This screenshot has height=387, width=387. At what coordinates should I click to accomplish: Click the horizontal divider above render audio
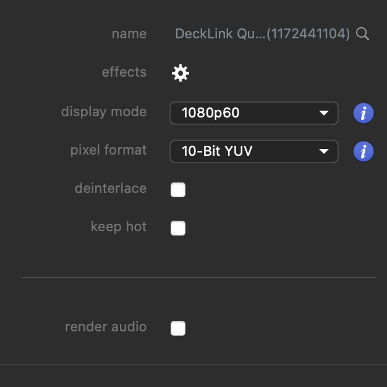pos(198,278)
